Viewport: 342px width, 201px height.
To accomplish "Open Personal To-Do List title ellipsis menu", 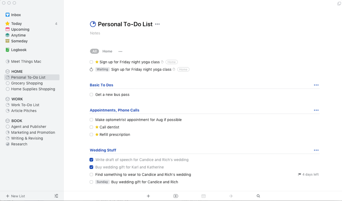I will pyautogui.click(x=157, y=24).
